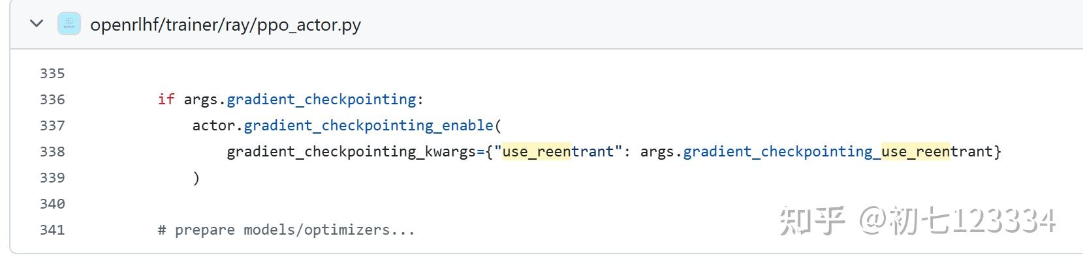This screenshot has width=1083, height=264.
Task: Click the closing parenthesis on line 339
Action: coord(196,178)
